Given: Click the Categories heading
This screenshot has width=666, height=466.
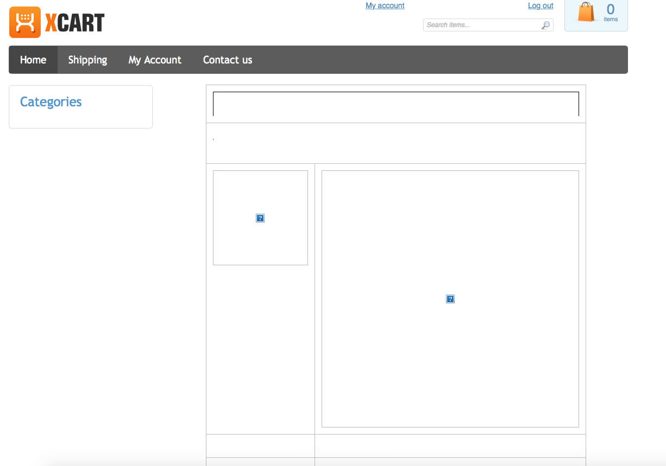Looking at the screenshot, I should (x=51, y=102).
